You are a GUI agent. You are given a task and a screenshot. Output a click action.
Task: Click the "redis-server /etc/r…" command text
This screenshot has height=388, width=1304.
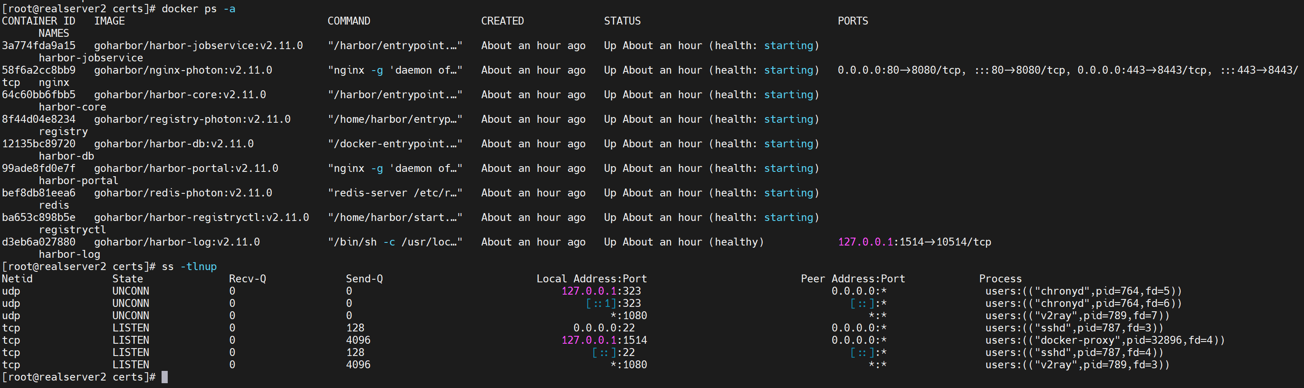click(394, 193)
